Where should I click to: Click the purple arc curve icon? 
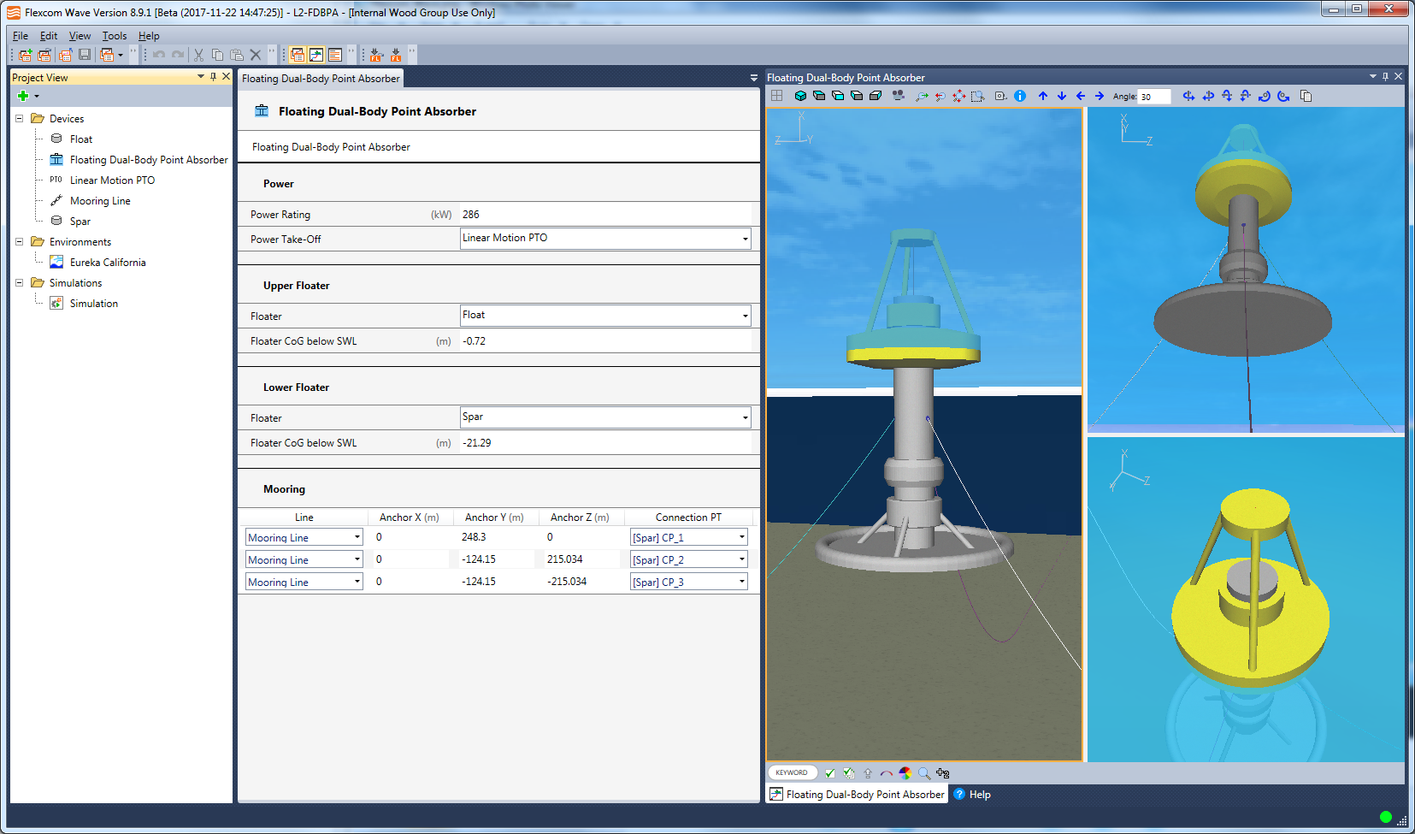pyautogui.click(x=887, y=772)
